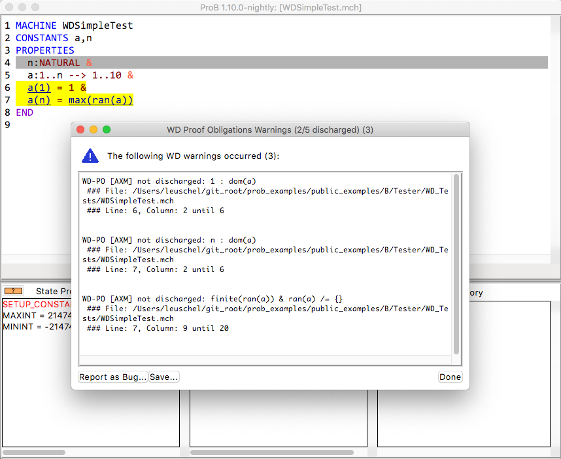Click the MACHINE WDSimpleTest line in editor
Screen dimensions: 561x459
pos(74,25)
